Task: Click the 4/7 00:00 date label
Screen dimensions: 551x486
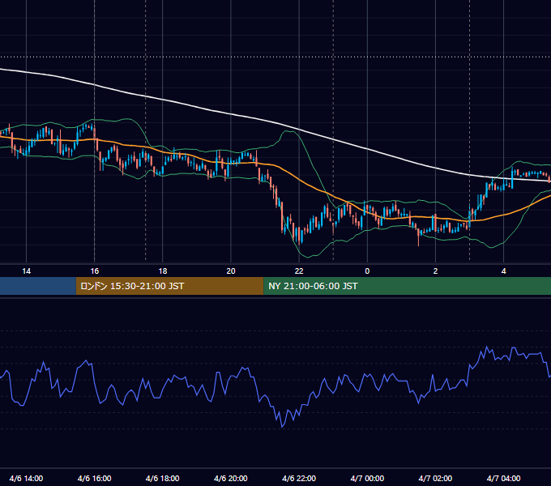Action: (x=367, y=478)
